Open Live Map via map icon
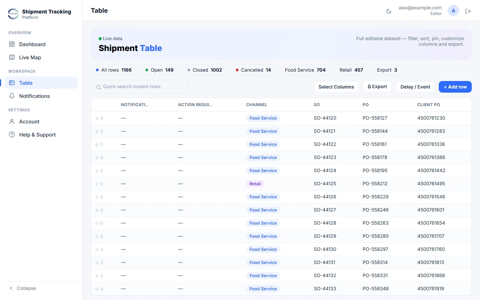 coord(12,57)
